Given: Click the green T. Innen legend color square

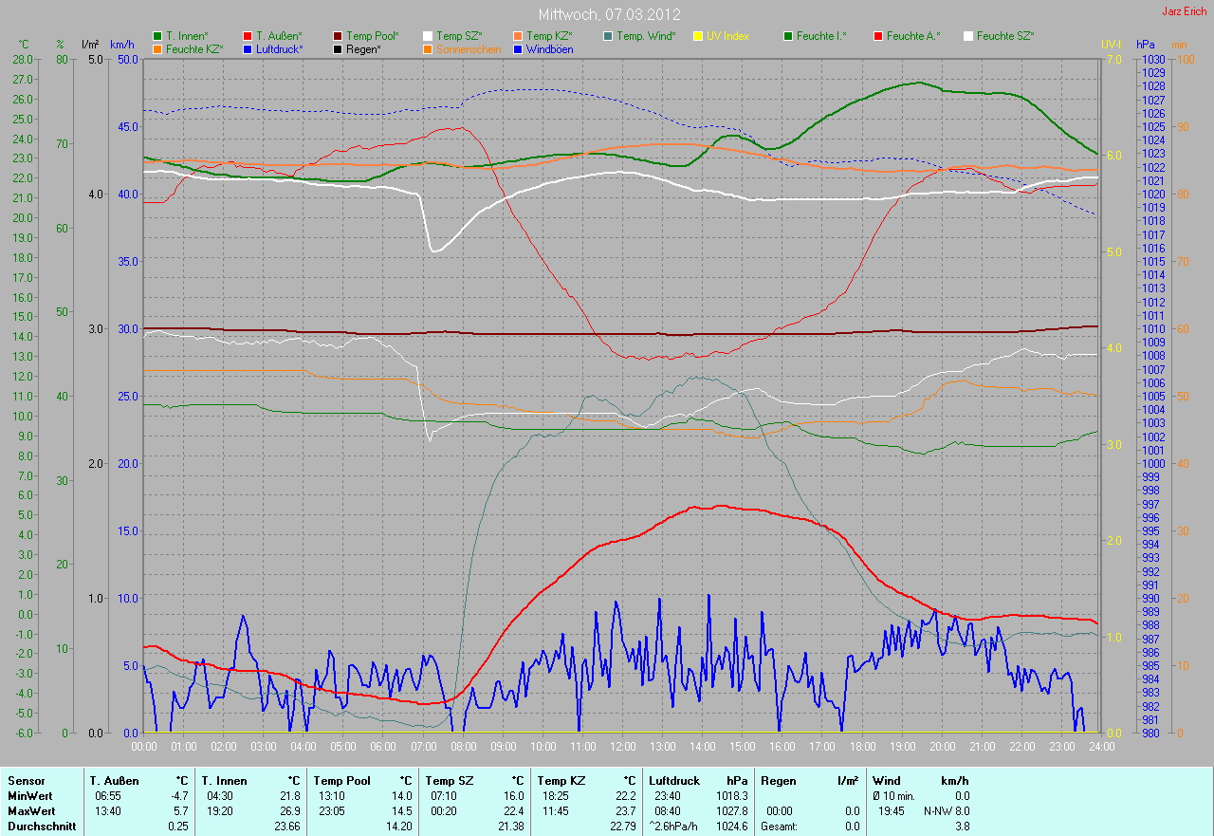Looking at the screenshot, I should [x=157, y=36].
